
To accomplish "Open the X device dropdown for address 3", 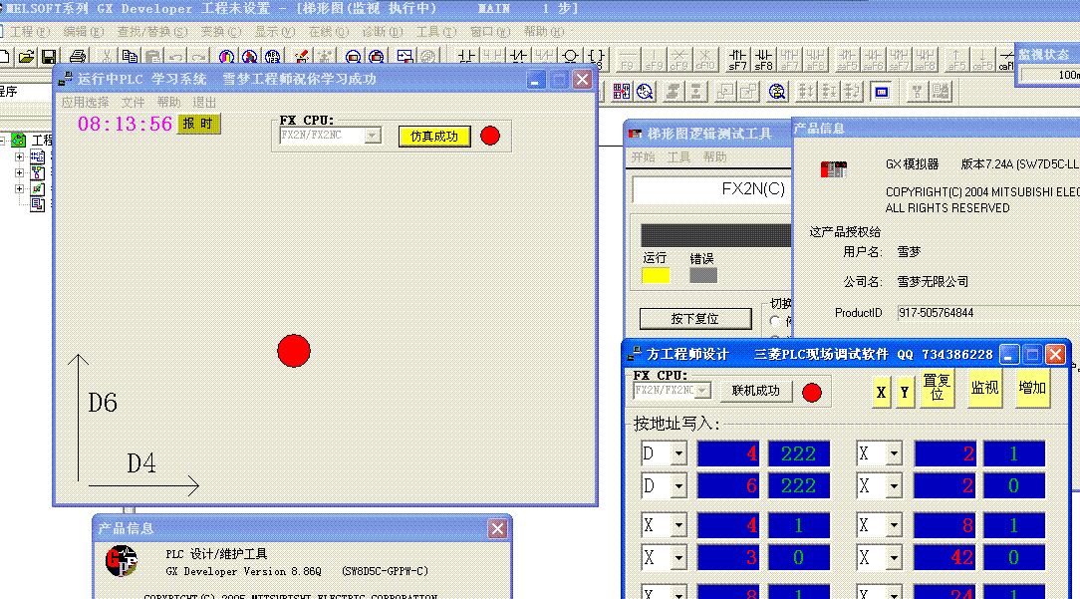I will tap(679, 558).
